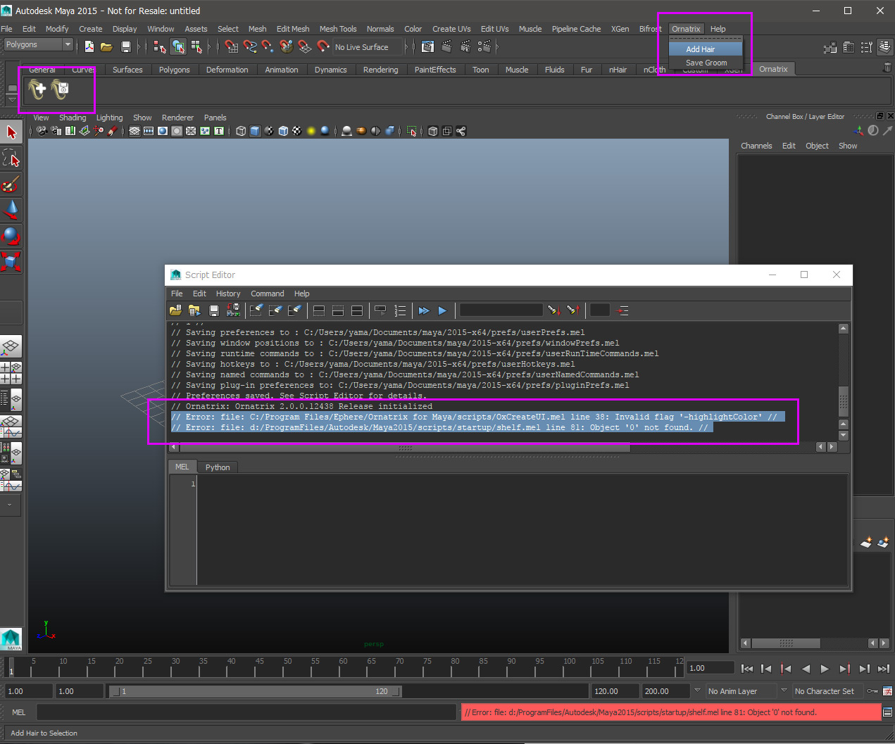The width and height of the screenshot is (895, 744).
Task: Click the open scene folder icon
Action: click(x=106, y=47)
